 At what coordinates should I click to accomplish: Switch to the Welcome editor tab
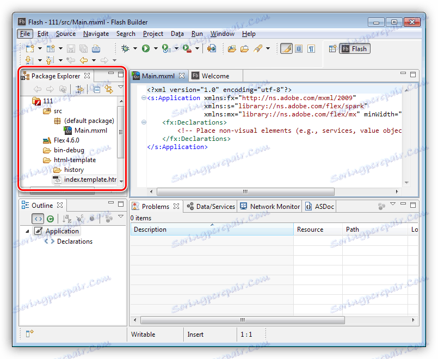pos(215,76)
